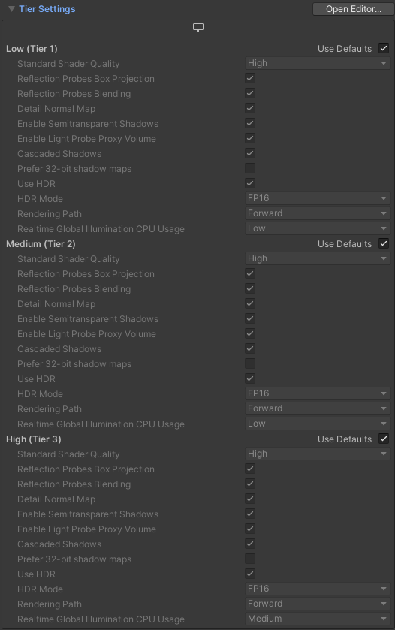Image resolution: width=395 pixels, height=630 pixels.
Task: Toggle Tier 1 Enable Semitransparent Shadows
Action: pos(250,123)
